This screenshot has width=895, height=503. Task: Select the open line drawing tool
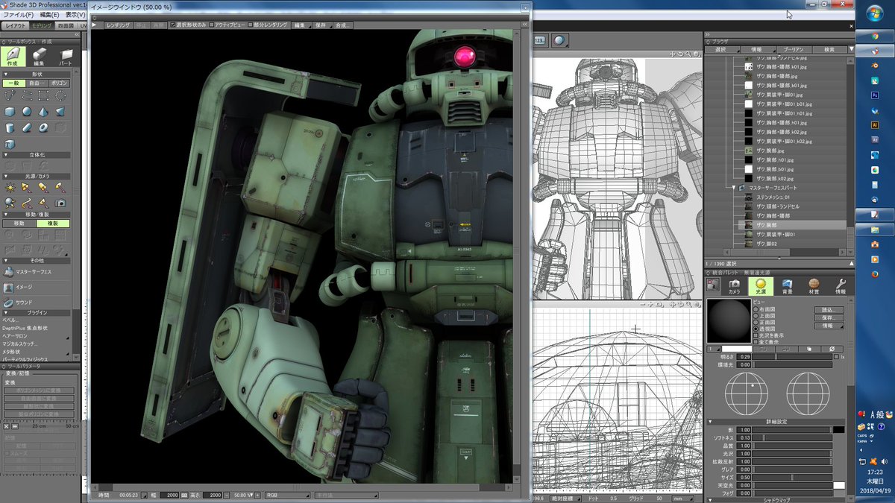point(27,95)
